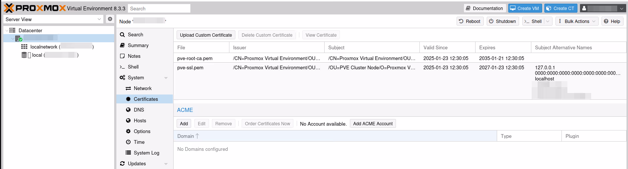628x169 pixels.
Task: Click the top Search input field
Action: [x=159, y=9]
